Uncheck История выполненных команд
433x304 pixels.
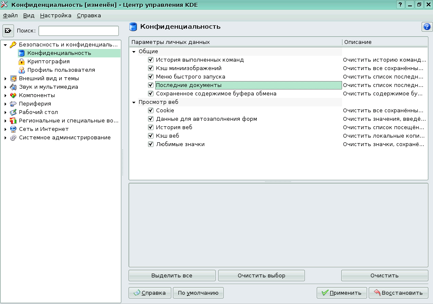click(x=151, y=60)
